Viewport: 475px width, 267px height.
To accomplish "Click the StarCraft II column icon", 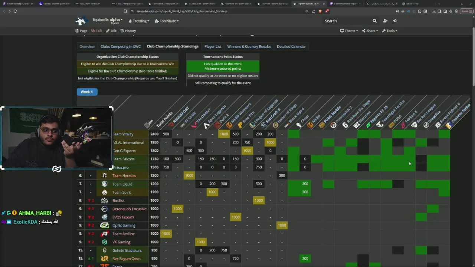I will click(264, 125).
